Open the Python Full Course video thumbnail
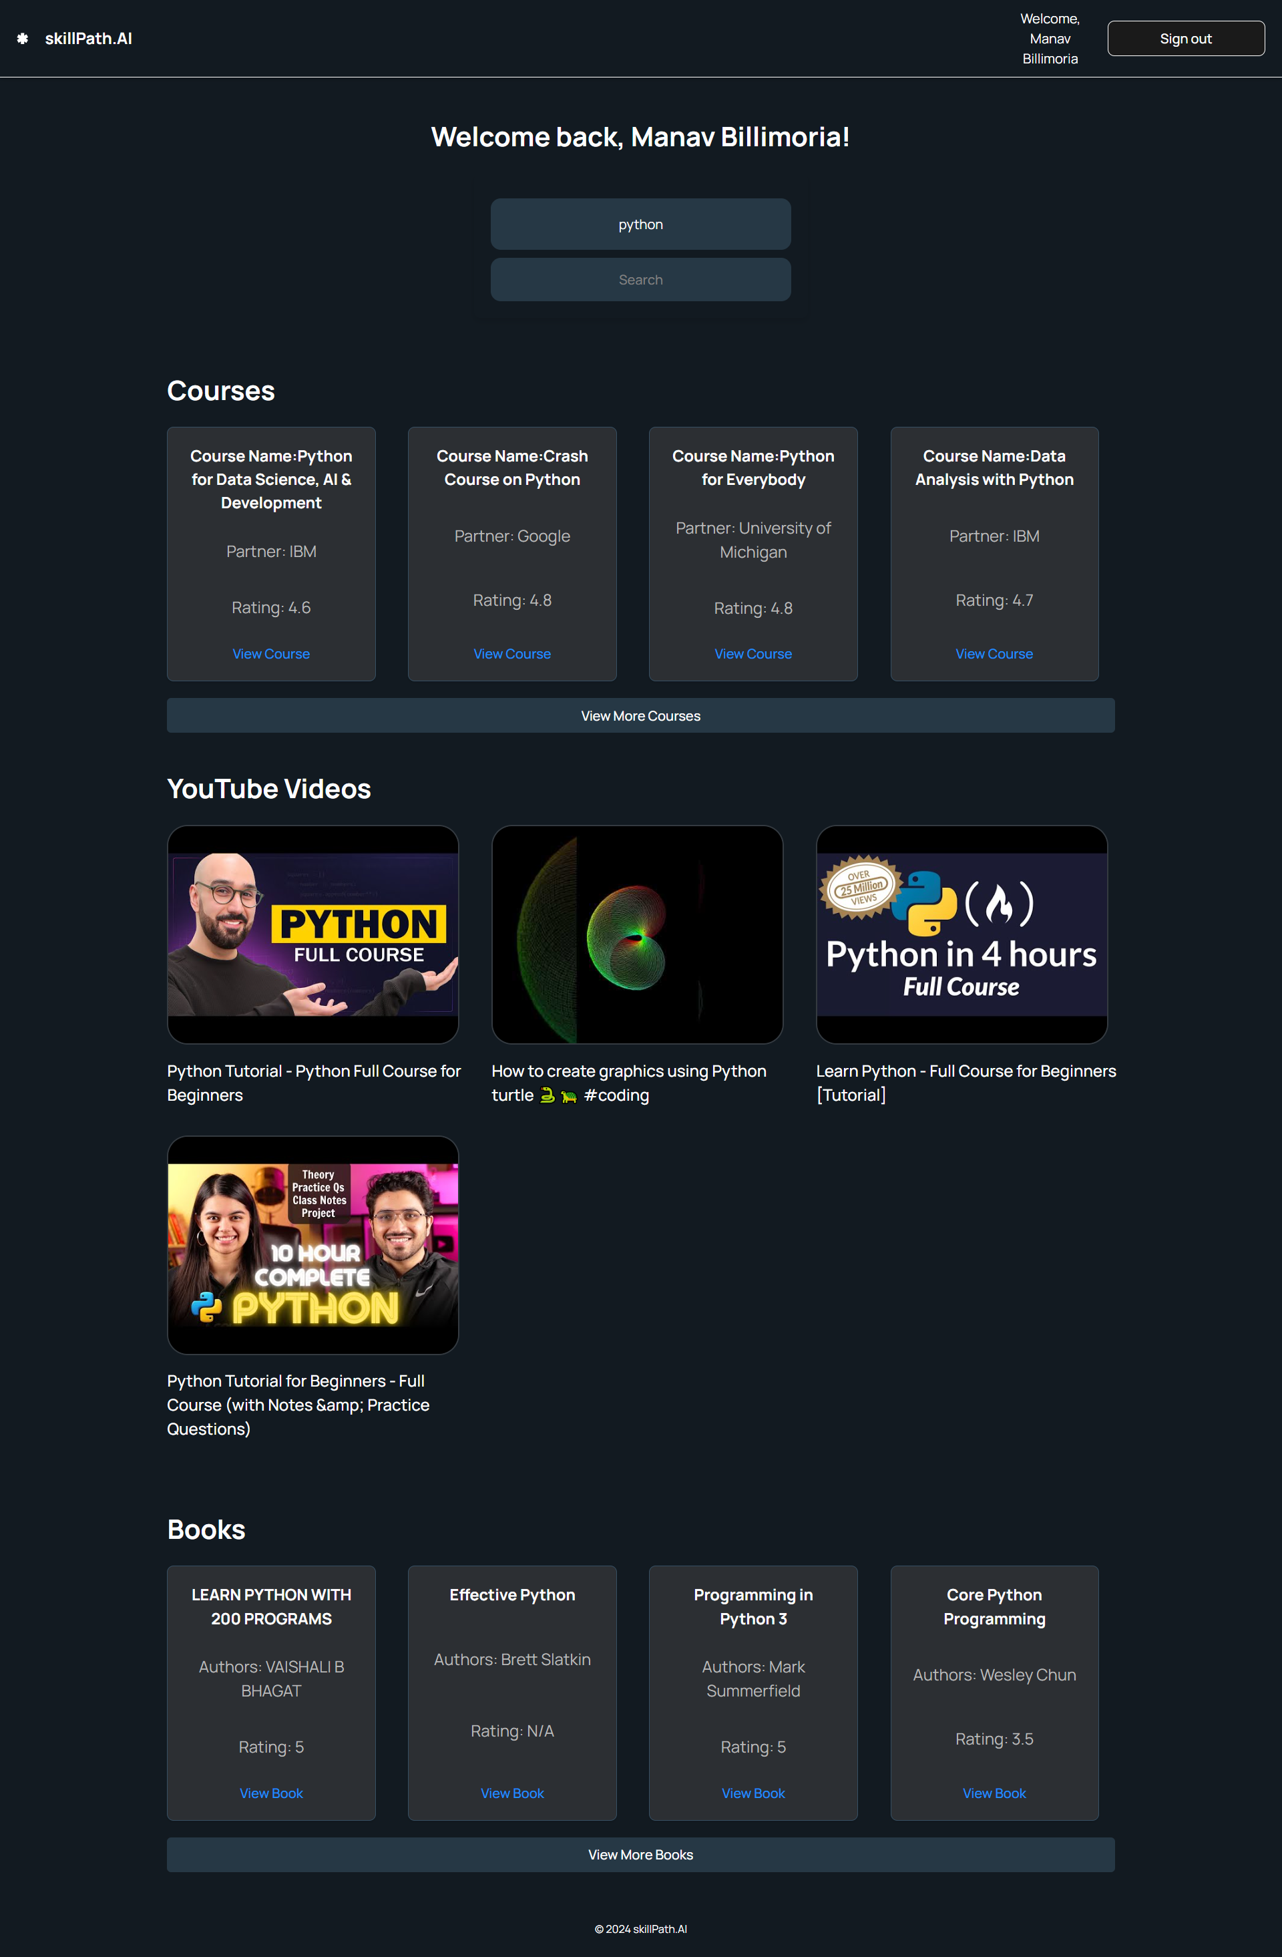The width and height of the screenshot is (1282, 1957). point(312,934)
